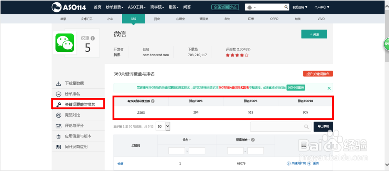This screenshot has height=171, width=389.
Task: Switch to the 苹果 tab
Action: tap(63, 19)
